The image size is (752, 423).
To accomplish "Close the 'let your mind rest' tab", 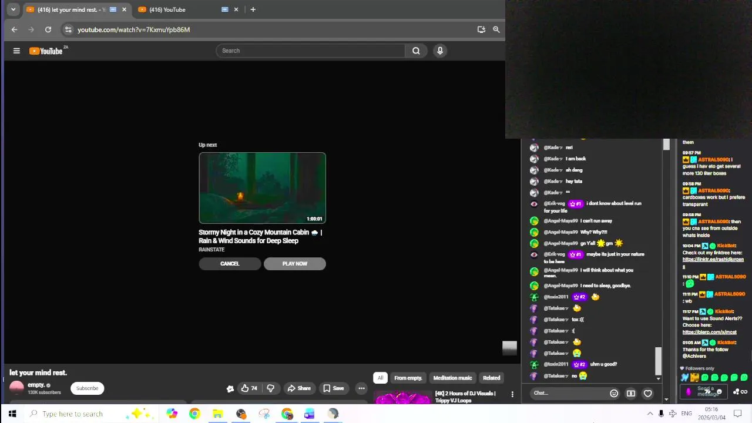I will point(124,9).
